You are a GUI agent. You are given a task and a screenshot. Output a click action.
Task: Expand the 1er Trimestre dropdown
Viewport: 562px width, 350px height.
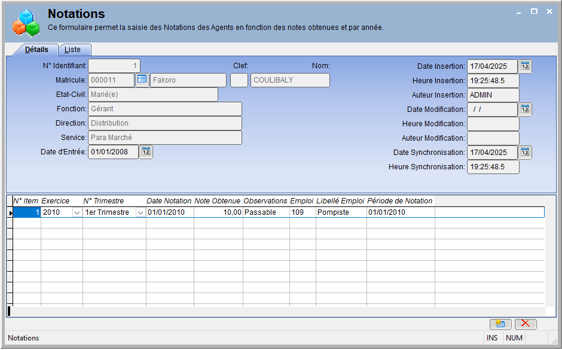pos(140,212)
